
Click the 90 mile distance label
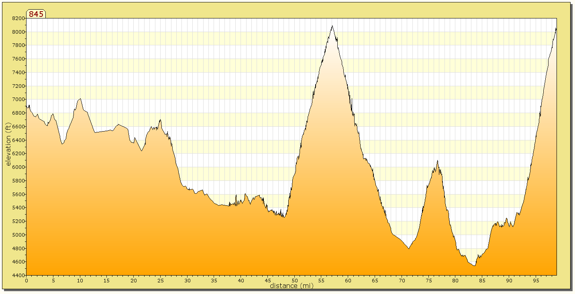coord(509,281)
